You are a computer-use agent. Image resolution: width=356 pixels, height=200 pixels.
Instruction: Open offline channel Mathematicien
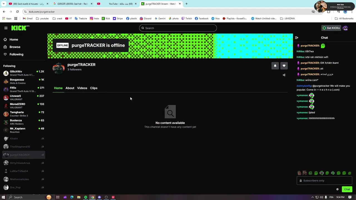[x=24, y=179]
